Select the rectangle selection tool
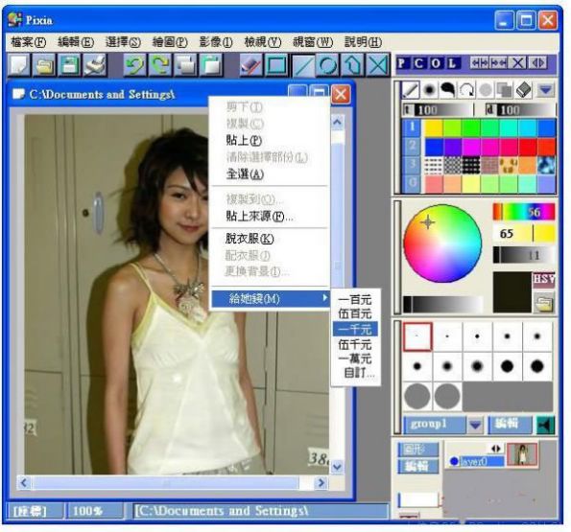Screen dimensions: 571x532 [x=276, y=65]
